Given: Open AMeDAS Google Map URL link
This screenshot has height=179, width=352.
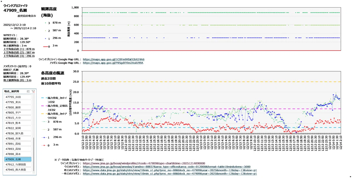Looking at the screenshot, I should pos(113,63).
